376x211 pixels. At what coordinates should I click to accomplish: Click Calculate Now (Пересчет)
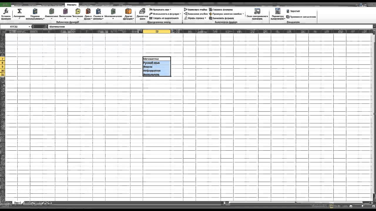tap(293, 11)
